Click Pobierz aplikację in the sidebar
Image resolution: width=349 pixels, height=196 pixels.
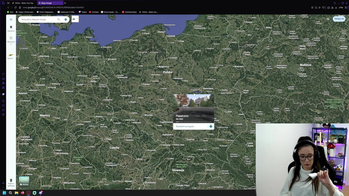click(11, 182)
